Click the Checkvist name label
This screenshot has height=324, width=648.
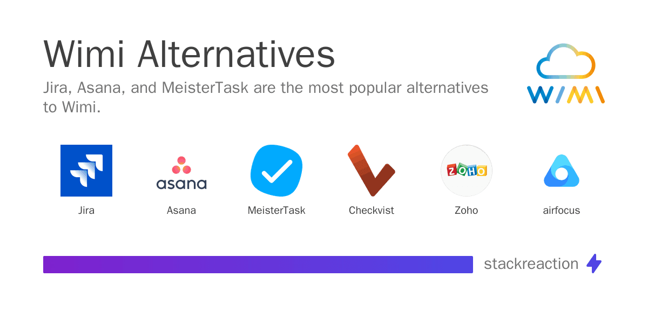372,211
